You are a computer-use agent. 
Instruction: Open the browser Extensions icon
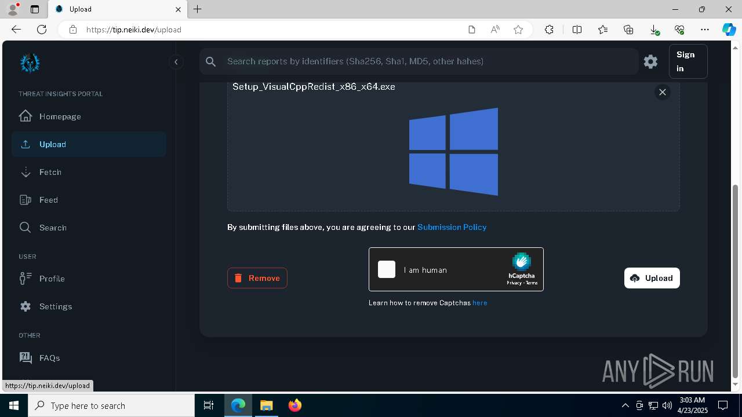(x=550, y=30)
